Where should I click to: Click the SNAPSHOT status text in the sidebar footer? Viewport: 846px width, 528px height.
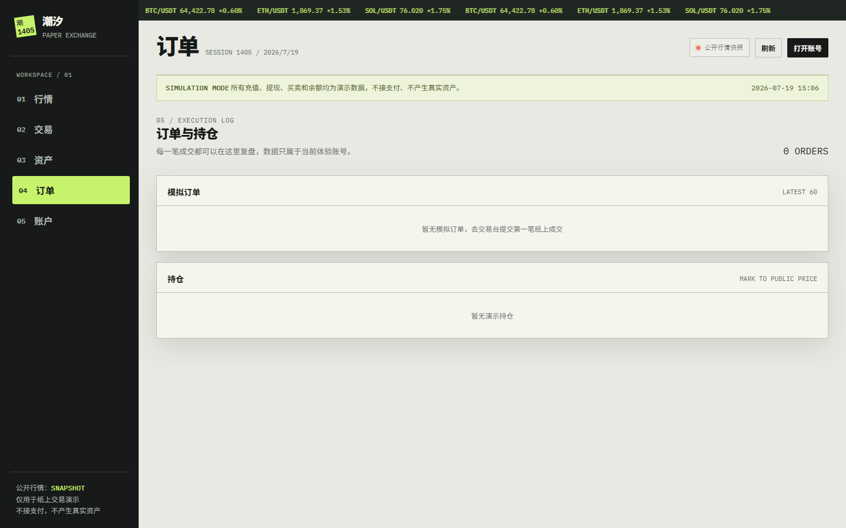[x=68, y=488]
